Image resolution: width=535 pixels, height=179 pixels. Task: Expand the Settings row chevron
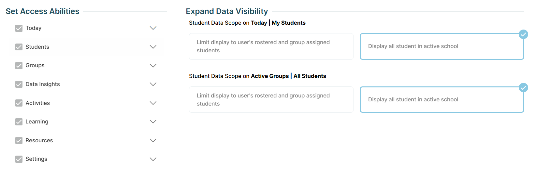pyautogui.click(x=153, y=159)
